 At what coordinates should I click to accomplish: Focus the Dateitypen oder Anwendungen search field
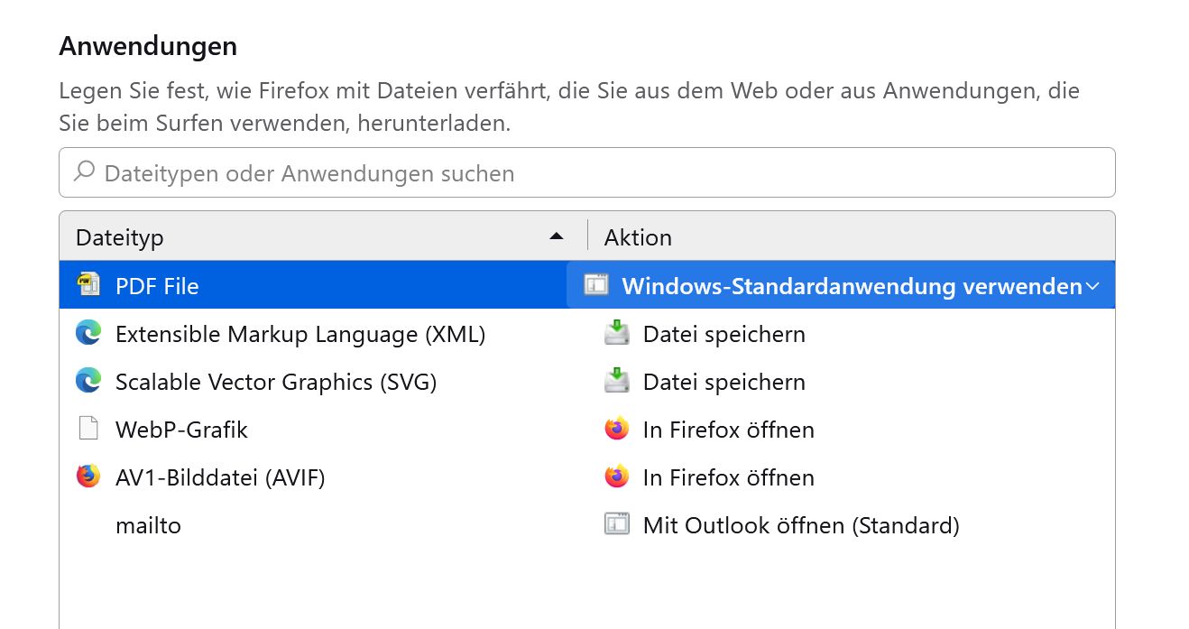click(x=586, y=172)
